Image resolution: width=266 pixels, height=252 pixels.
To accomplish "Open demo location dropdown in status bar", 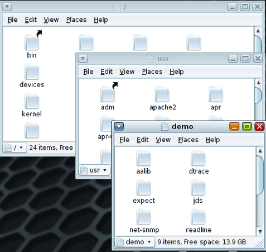I will [x=135, y=242].
